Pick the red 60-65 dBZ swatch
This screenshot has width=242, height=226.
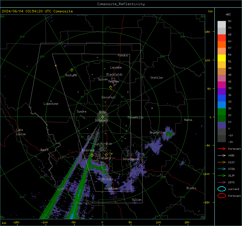click(x=222, y=38)
